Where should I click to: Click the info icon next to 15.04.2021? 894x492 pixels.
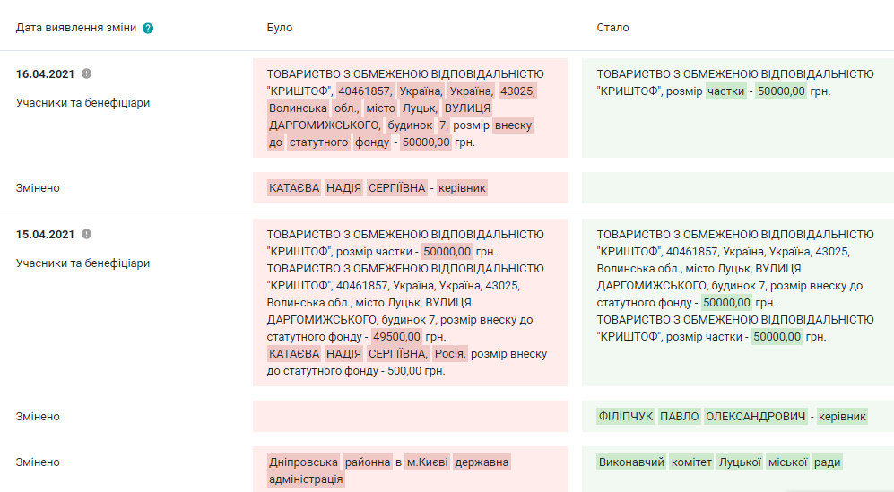(87, 234)
